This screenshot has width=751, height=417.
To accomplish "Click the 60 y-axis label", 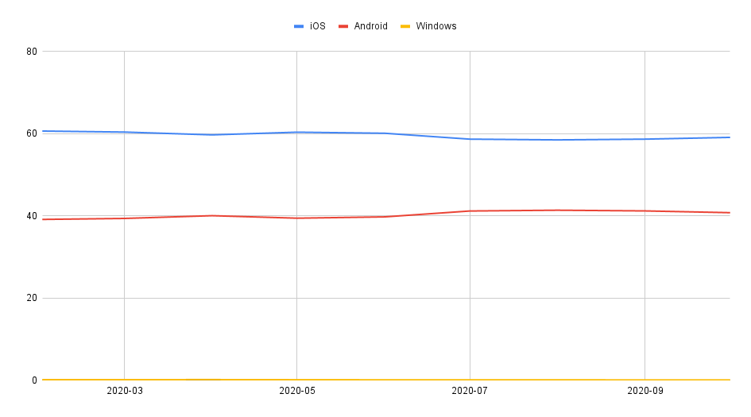I will point(32,133).
